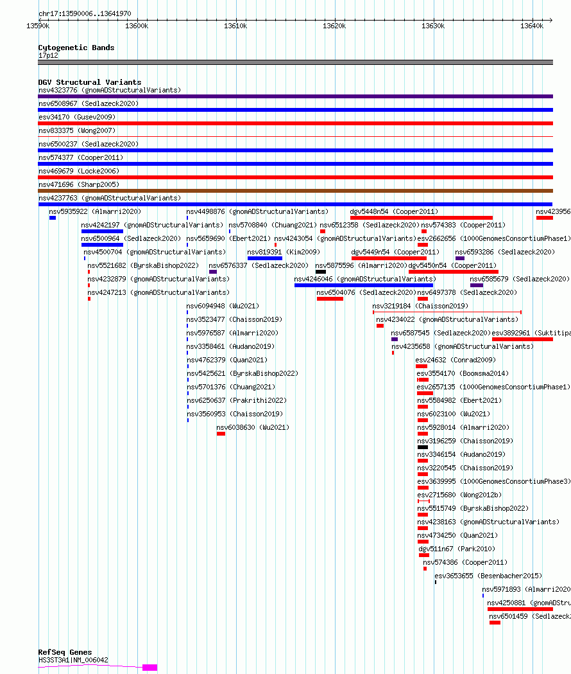The height and width of the screenshot is (674, 571).
Task: Select nsv5584982 (Ebert2021) label
Action: (459, 401)
